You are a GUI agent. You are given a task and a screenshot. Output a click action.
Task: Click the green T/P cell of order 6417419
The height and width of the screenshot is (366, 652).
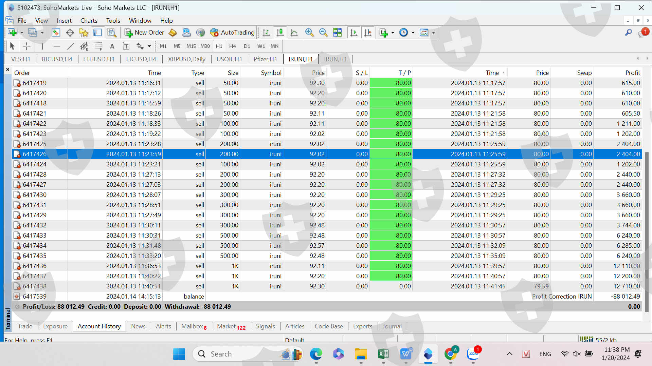(391, 83)
